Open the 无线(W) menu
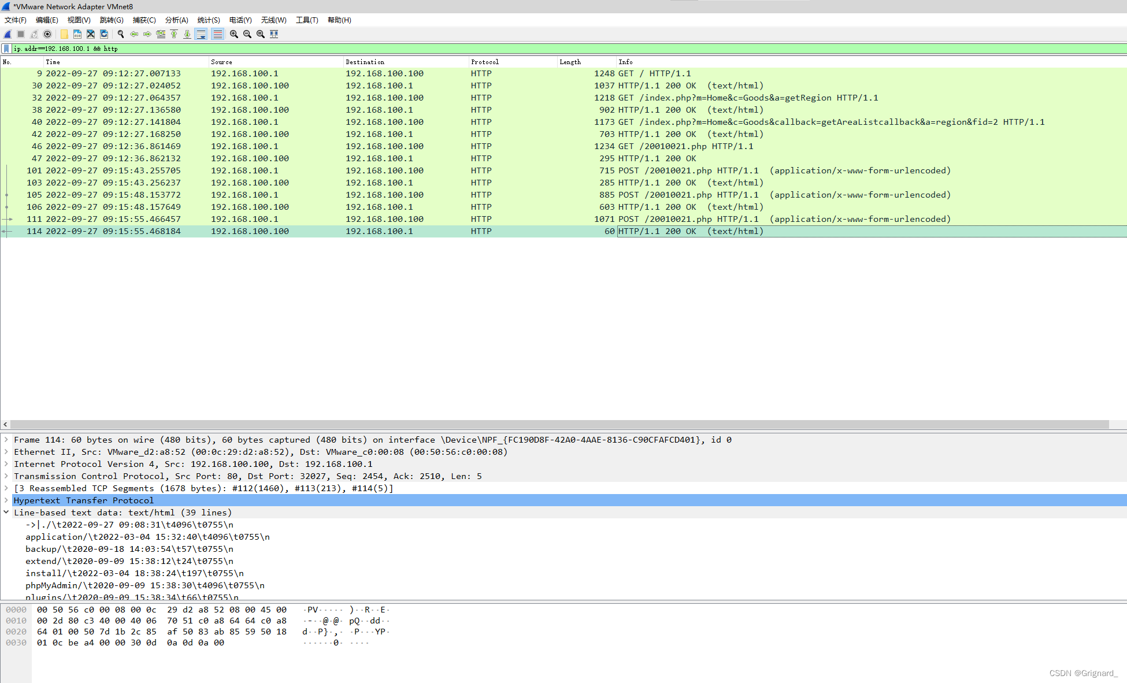Image resolution: width=1127 pixels, height=683 pixels. coord(274,20)
